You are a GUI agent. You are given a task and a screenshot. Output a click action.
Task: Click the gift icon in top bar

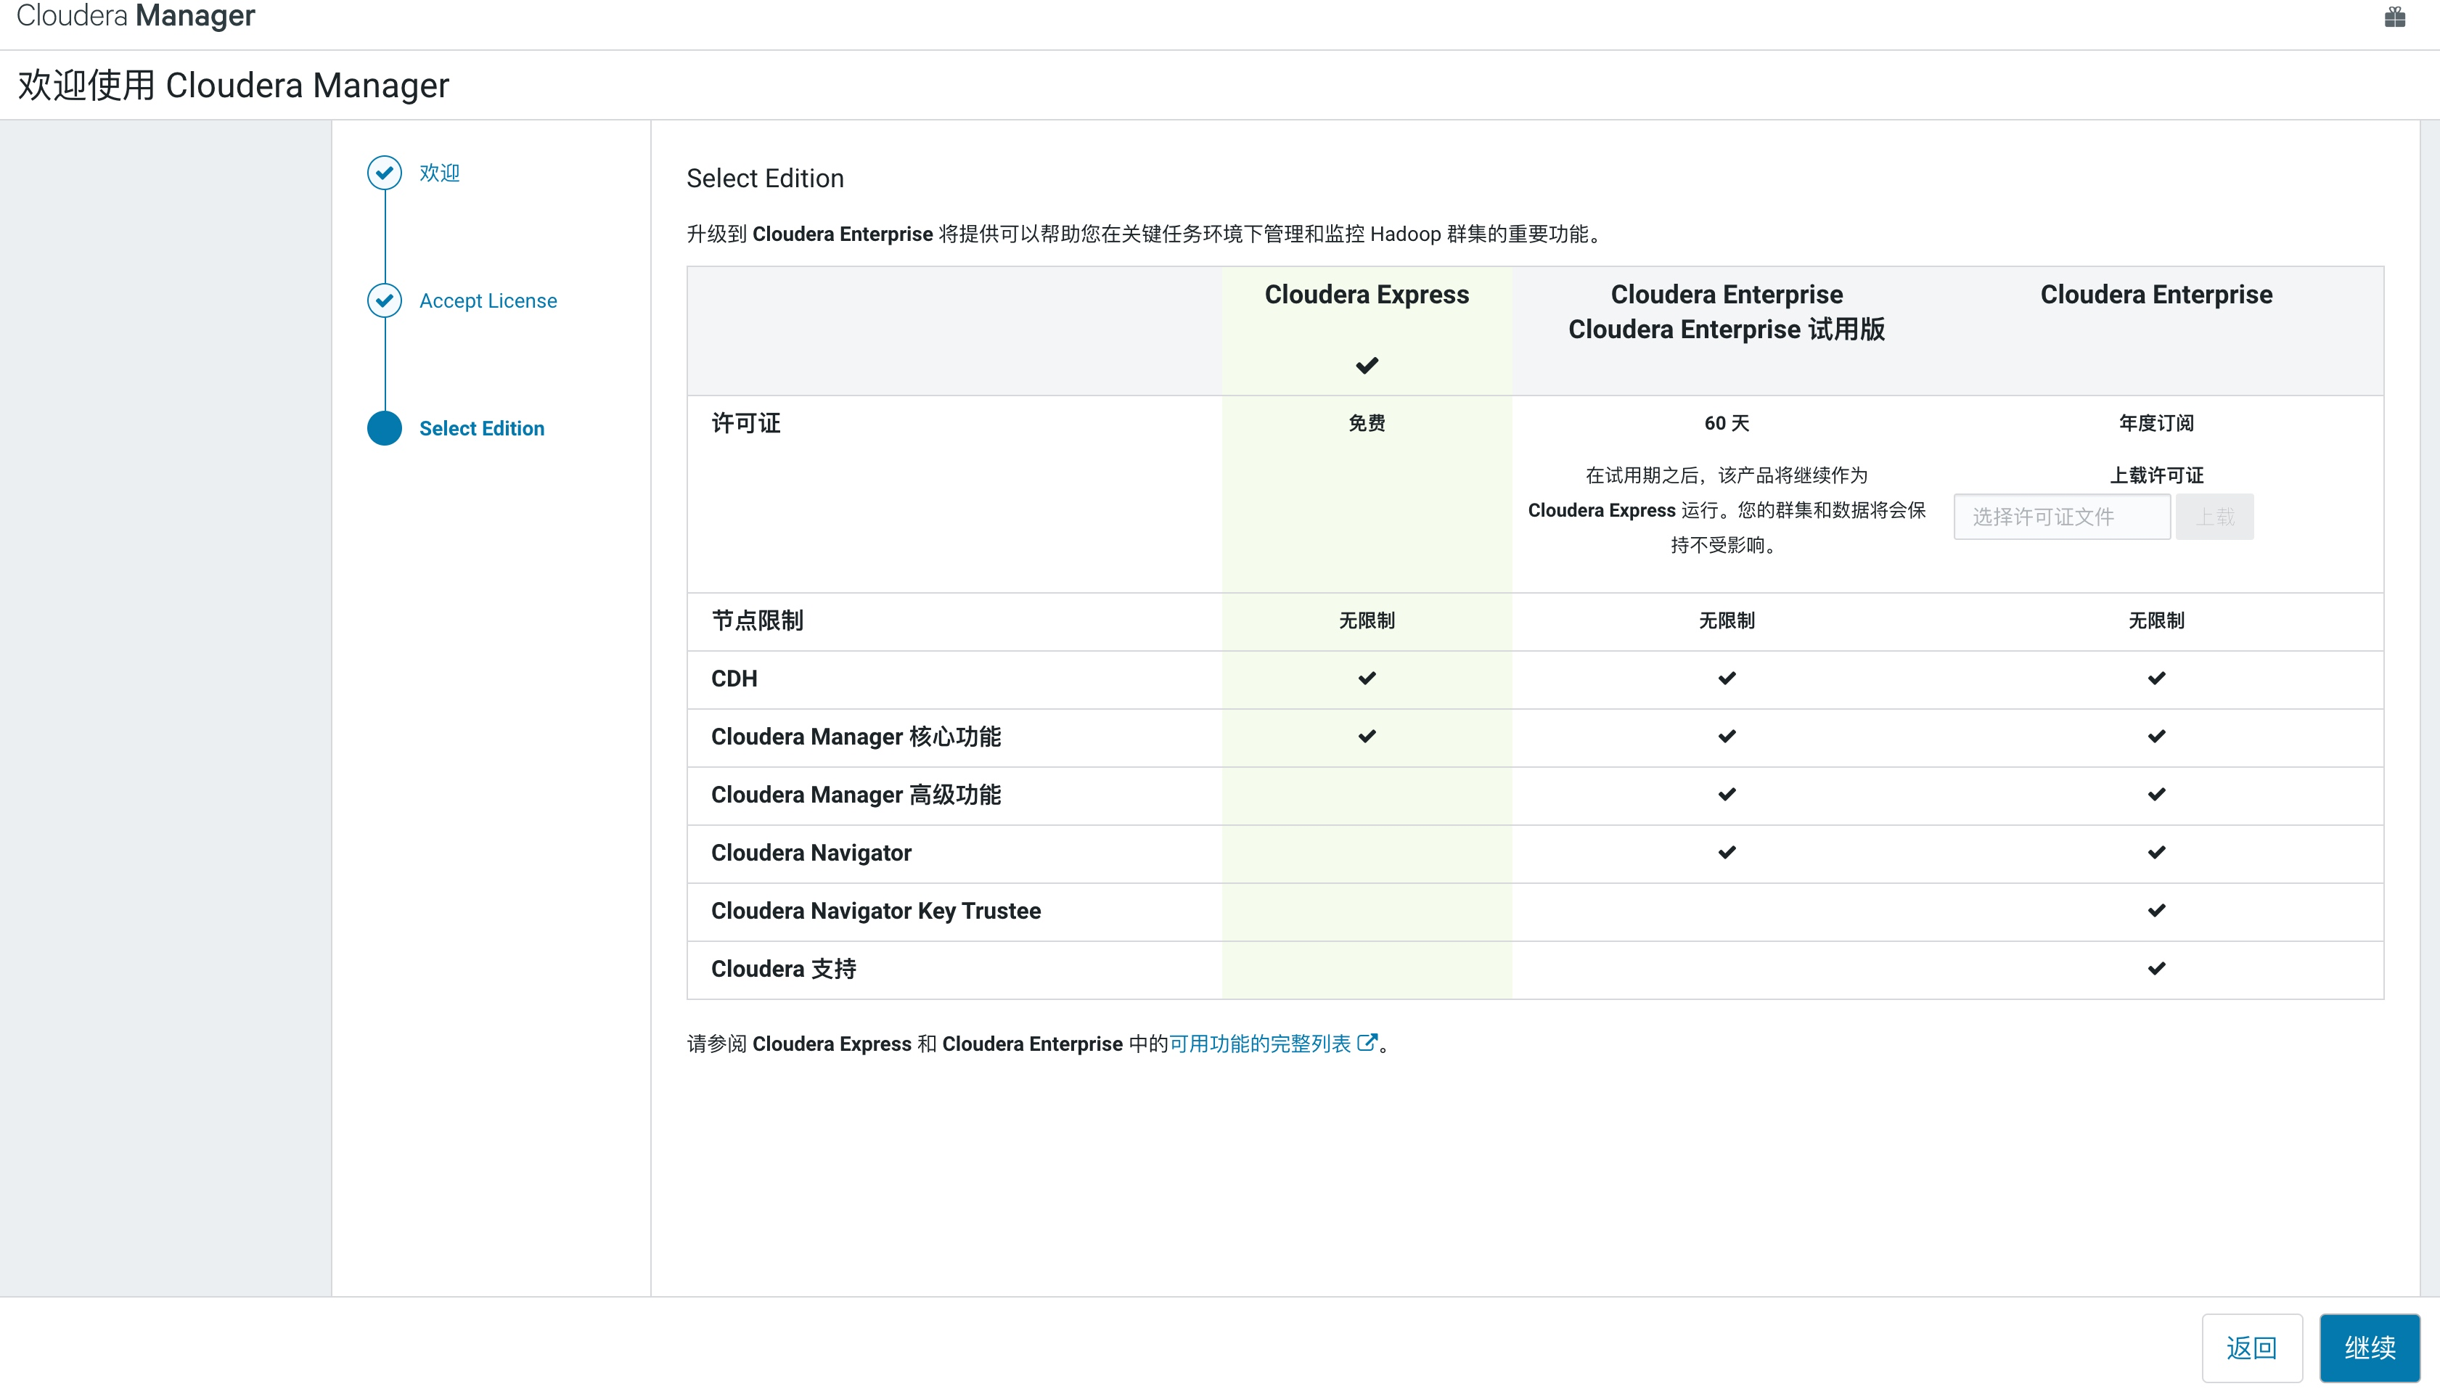[x=2394, y=17]
